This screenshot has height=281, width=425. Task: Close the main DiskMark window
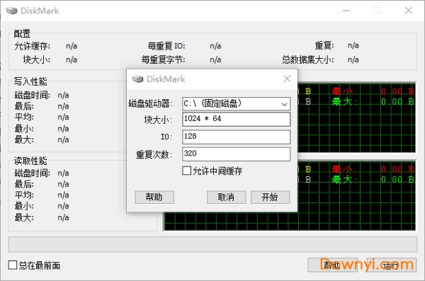(409, 11)
